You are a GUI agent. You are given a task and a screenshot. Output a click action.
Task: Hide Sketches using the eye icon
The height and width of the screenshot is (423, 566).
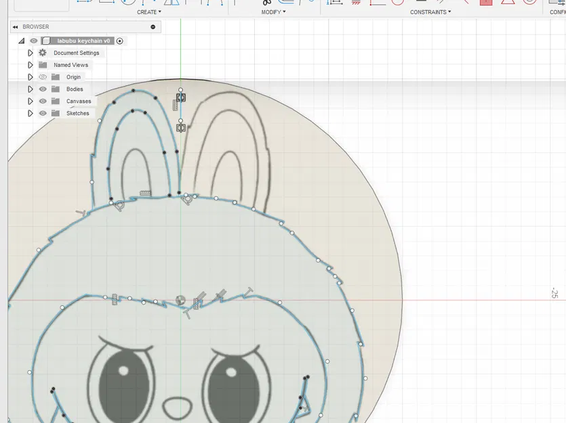43,114
